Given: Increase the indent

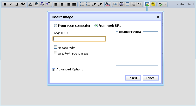Looking at the screenshot, I should click(100, 4).
